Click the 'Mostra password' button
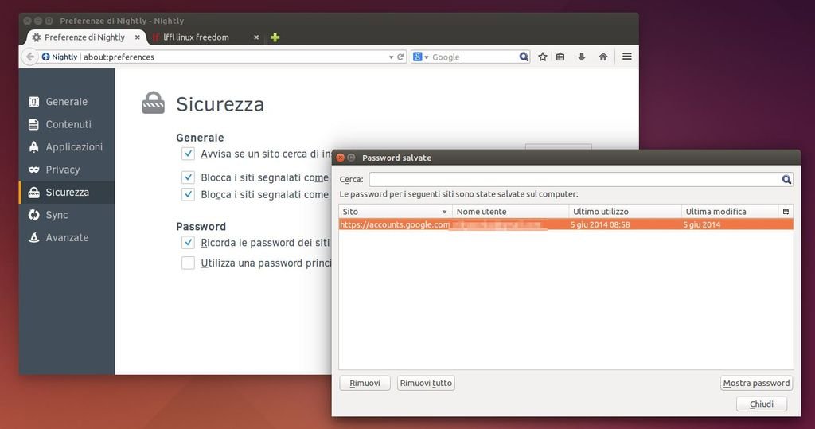 click(x=756, y=384)
